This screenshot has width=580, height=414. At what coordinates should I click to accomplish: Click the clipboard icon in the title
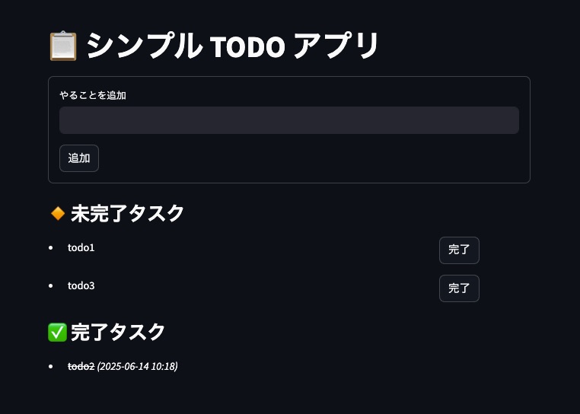tap(63, 46)
